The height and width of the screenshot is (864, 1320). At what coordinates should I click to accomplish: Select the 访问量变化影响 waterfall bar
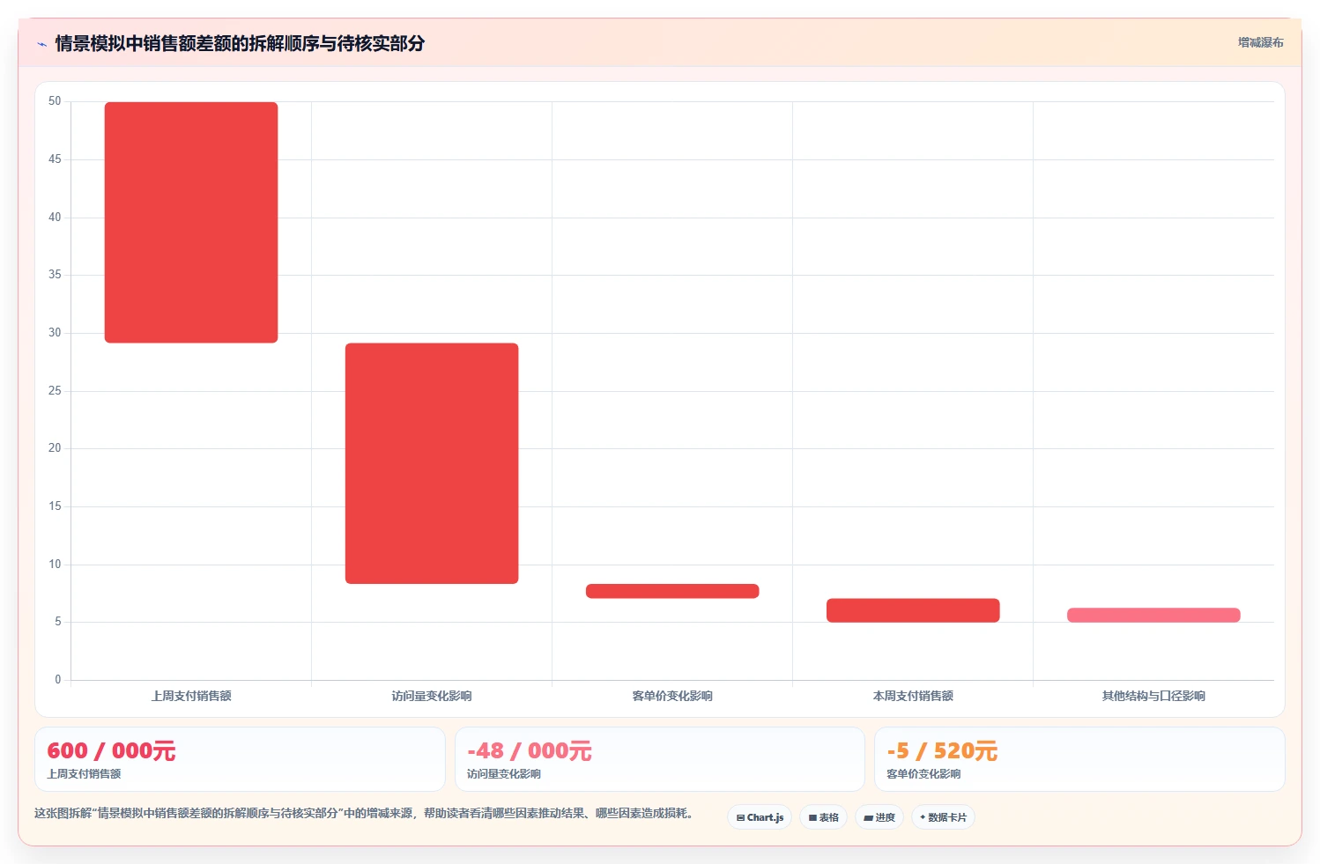[x=432, y=463]
